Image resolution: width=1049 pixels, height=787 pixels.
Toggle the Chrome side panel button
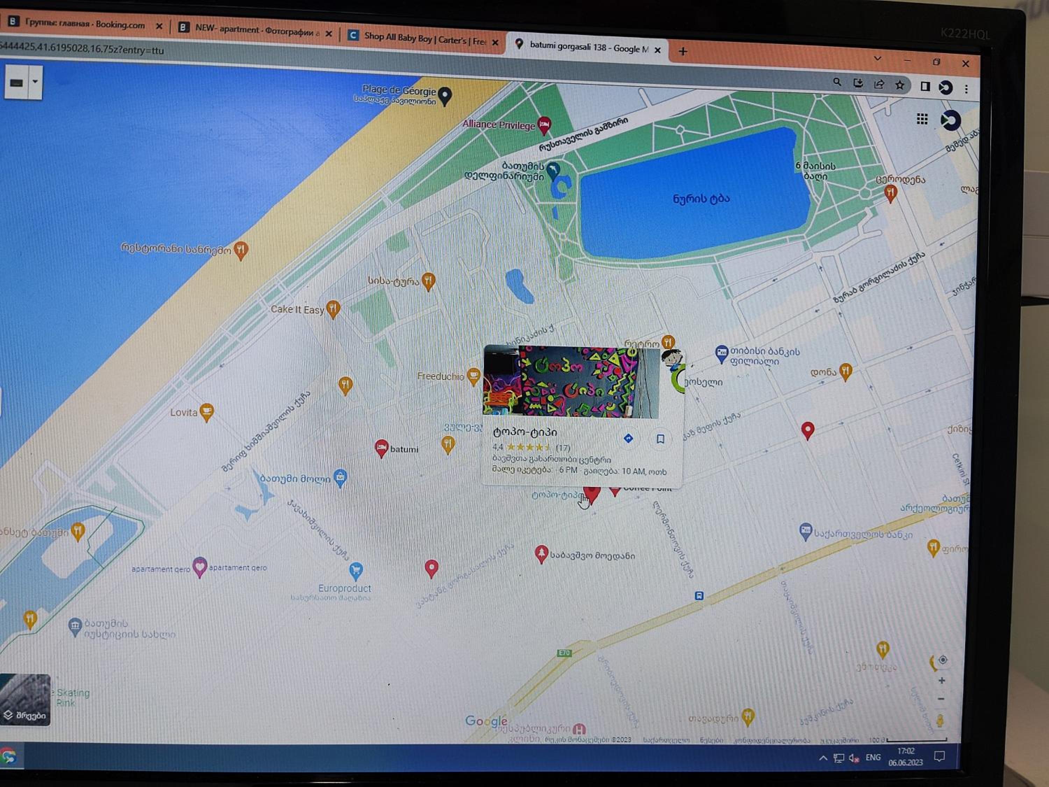pyautogui.click(x=925, y=86)
